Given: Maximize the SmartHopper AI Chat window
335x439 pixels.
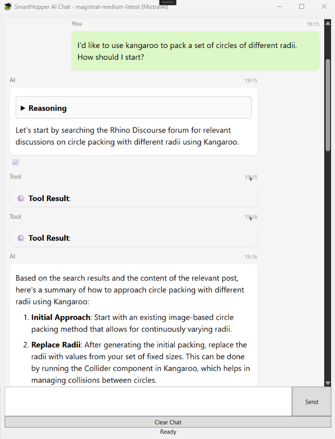Looking at the screenshot, I should (x=302, y=6).
